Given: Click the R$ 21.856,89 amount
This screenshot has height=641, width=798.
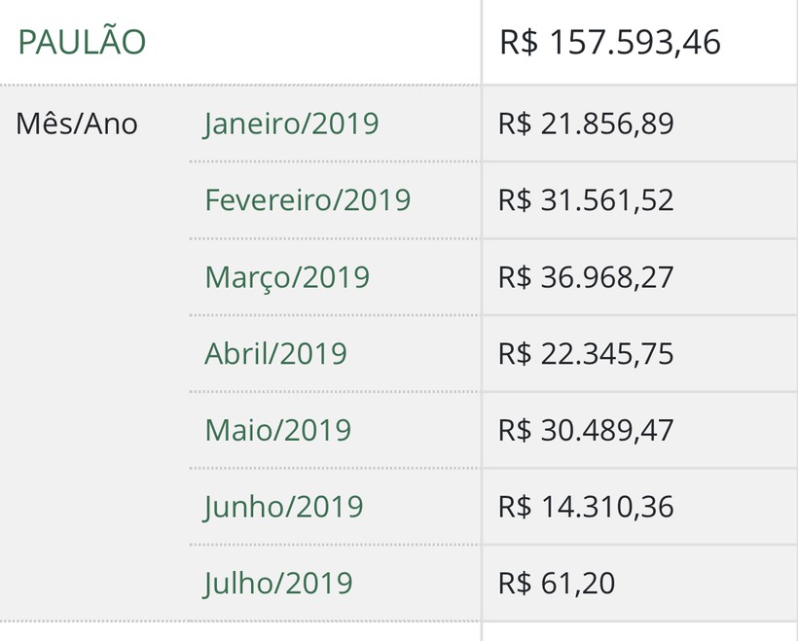Looking at the screenshot, I should click(x=586, y=124).
